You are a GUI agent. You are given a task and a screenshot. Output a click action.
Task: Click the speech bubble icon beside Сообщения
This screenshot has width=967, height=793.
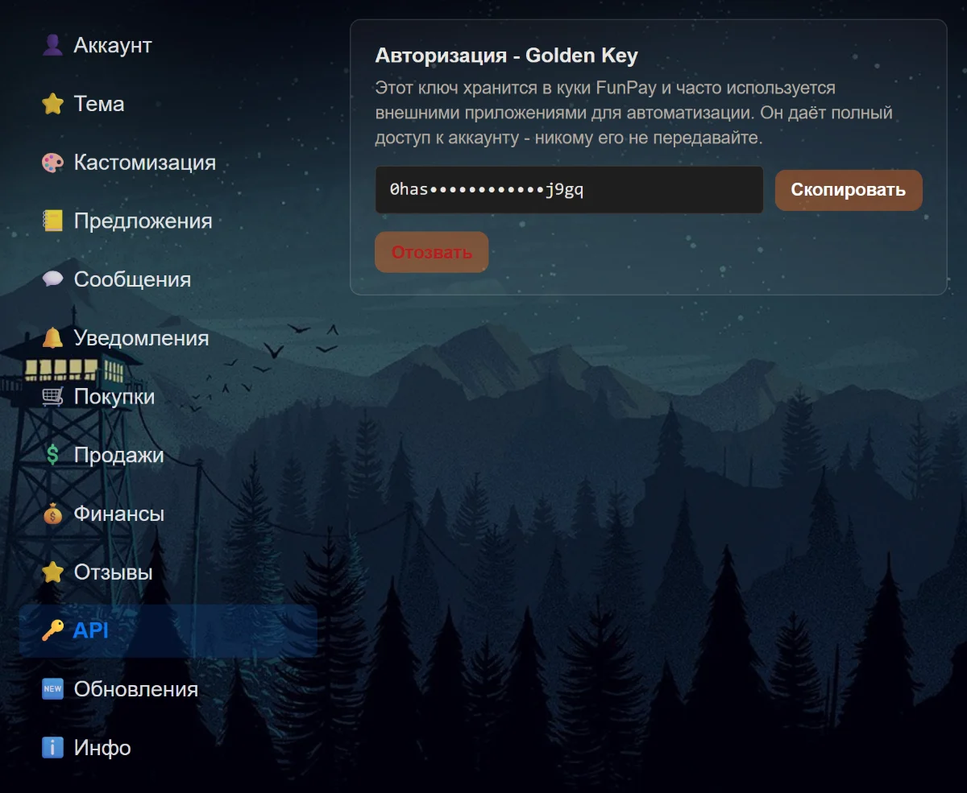[x=52, y=279]
